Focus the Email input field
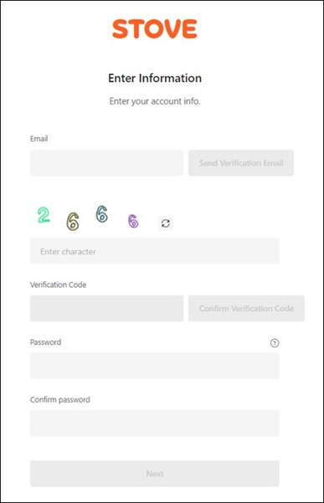The width and height of the screenshot is (324, 503). point(107,163)
